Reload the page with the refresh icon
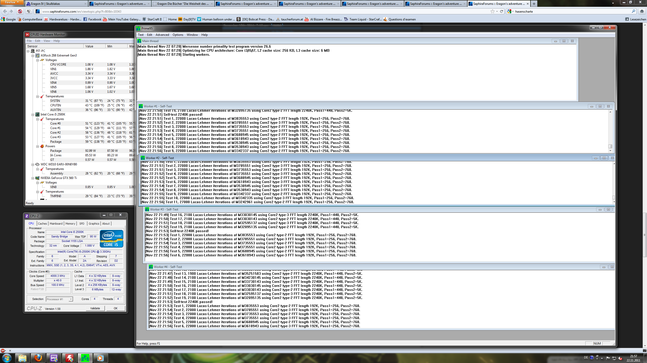This screenshot has height=363, width=647. (501, 11)
